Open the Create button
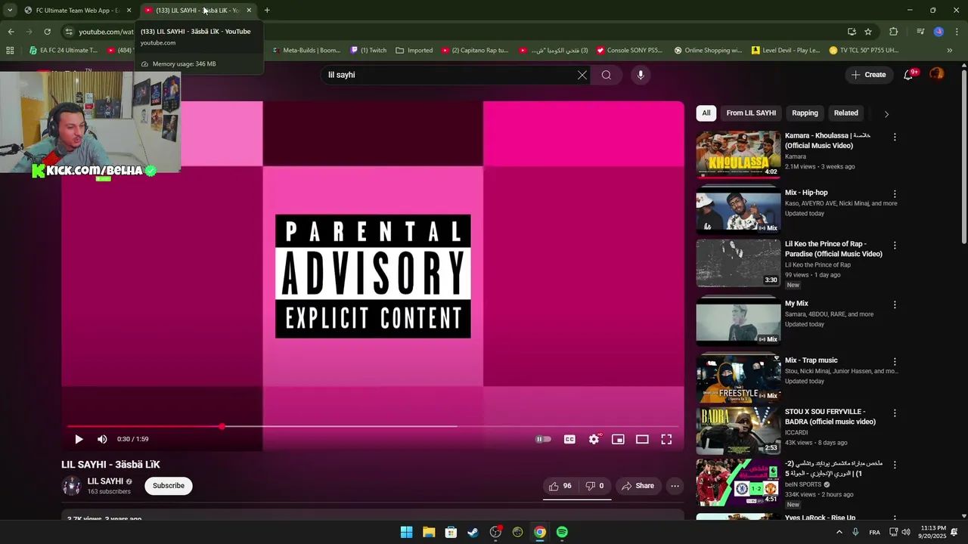Viewport: 968px width, 544px height. (868, 75)
